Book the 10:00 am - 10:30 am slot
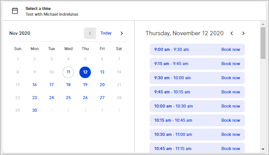This screenshot has width=269, height=155. coord(231,106)
